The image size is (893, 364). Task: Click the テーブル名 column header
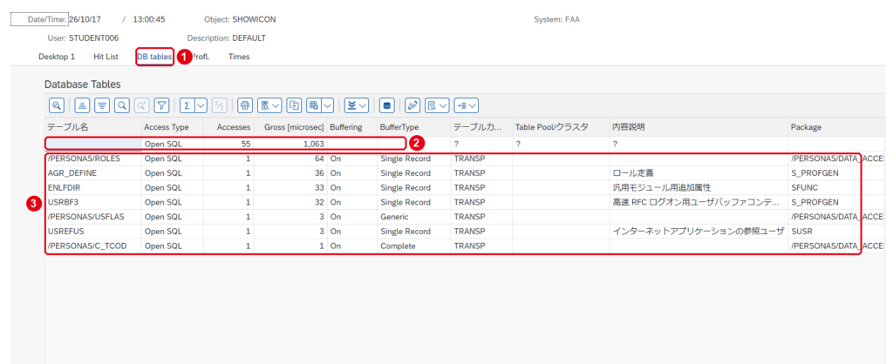(92, 127)
